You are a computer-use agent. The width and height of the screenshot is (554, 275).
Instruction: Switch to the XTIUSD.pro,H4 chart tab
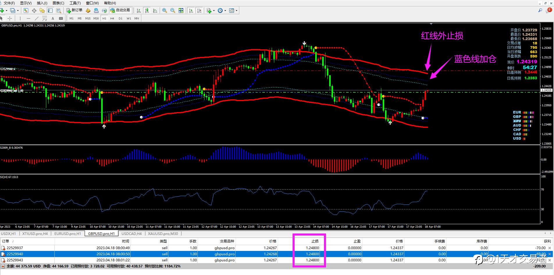(35, 233)
